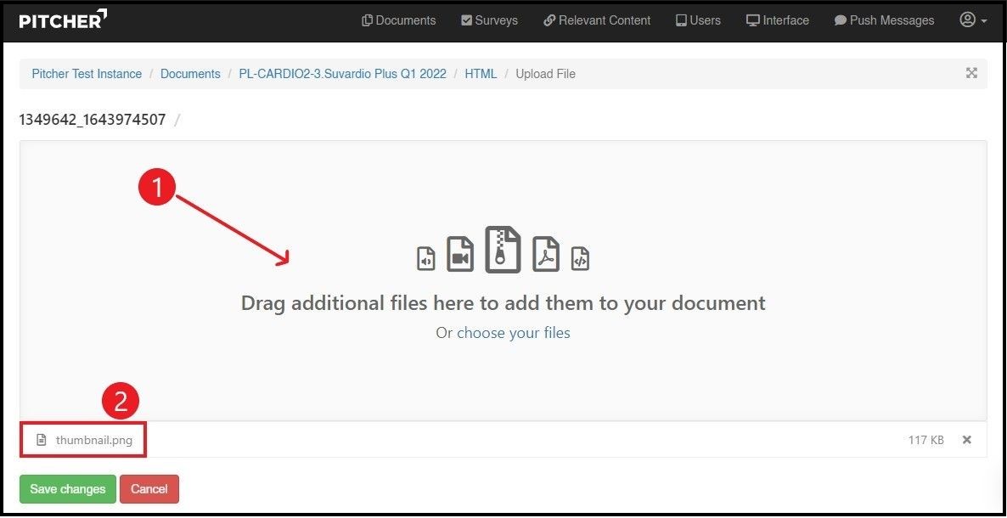This screenshot has width=1007, height=518.
Task: Navigate to Pitcher Test Instance breadcrumb
Action: [x=87, y=74]
